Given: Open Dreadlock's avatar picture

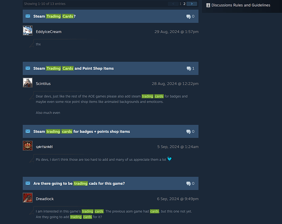Looking at the screenshot, I should 28,198.
